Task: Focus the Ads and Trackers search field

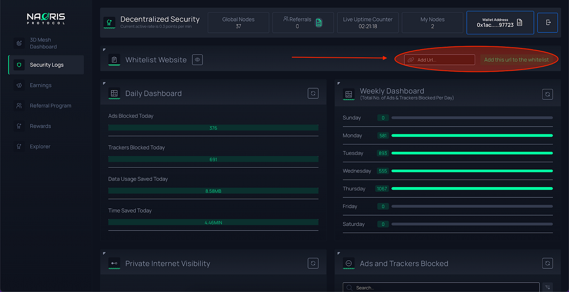Action: pos(441,288)
